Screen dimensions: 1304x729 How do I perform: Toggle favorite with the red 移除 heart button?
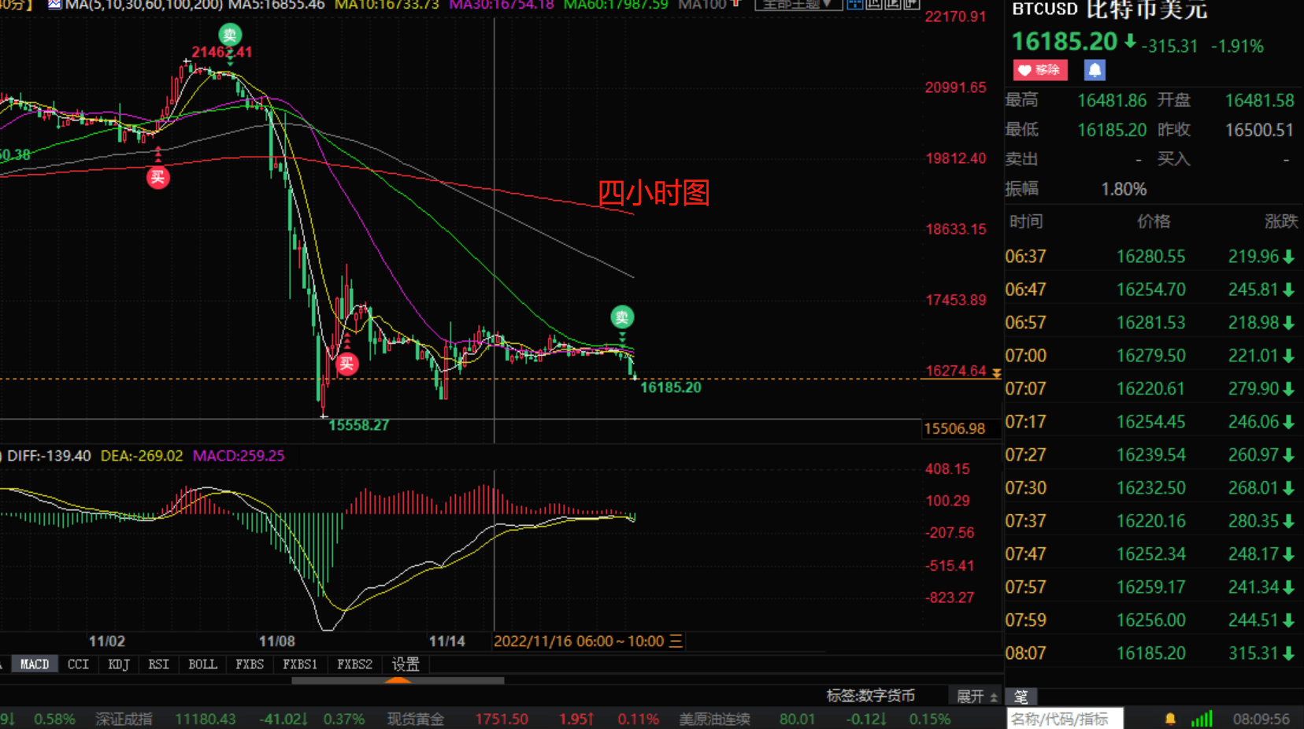[1039, 70]
